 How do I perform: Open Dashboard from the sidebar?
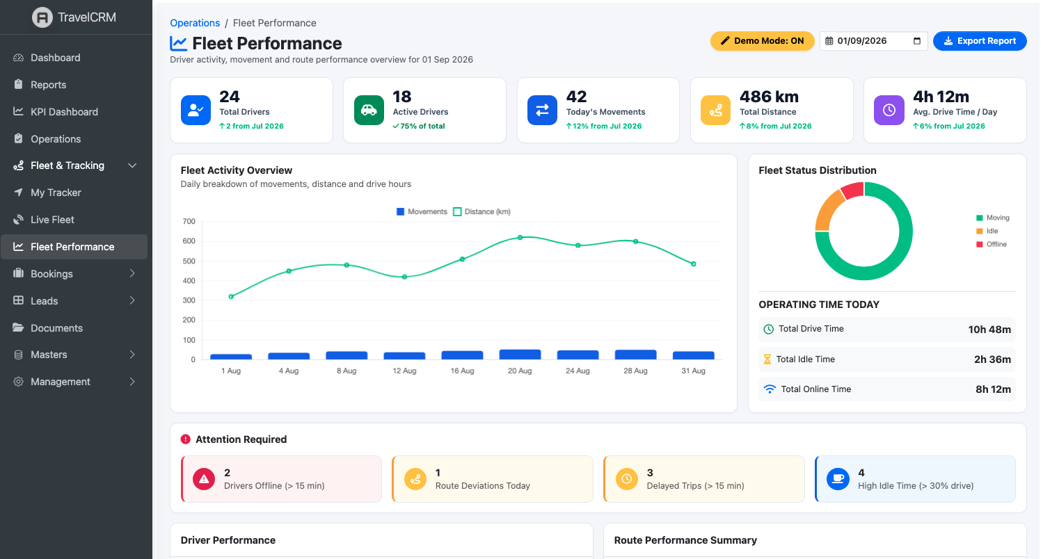tap(74, 58)
